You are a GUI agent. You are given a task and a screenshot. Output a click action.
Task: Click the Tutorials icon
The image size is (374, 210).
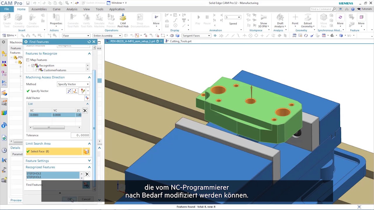tap(359, 9)
